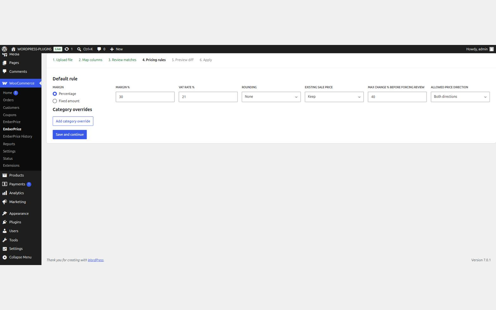Viewport: 496px width, 310px height.
Task: Click the WooCommerce logo icon
Action: 5,83
